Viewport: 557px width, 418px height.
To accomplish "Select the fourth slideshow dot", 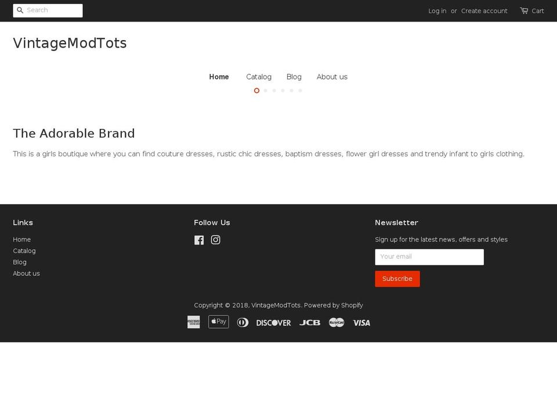I will [x=283, y=91].
